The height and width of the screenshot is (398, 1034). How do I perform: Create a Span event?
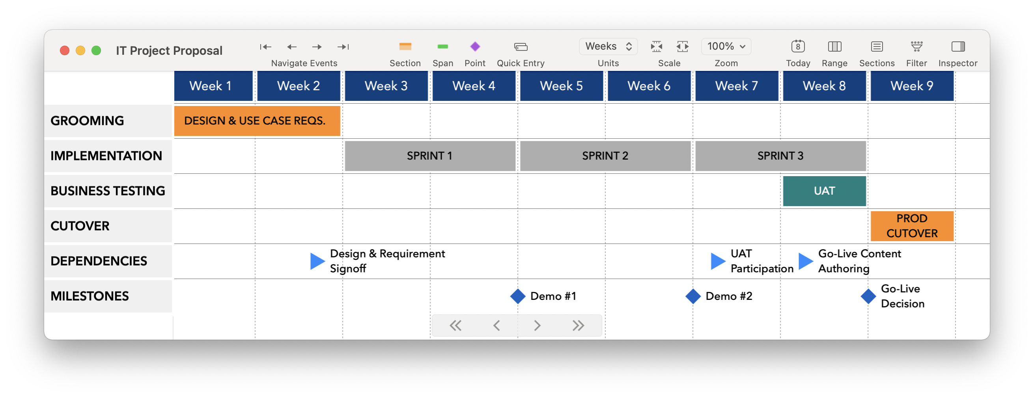(x=443, y=46)
